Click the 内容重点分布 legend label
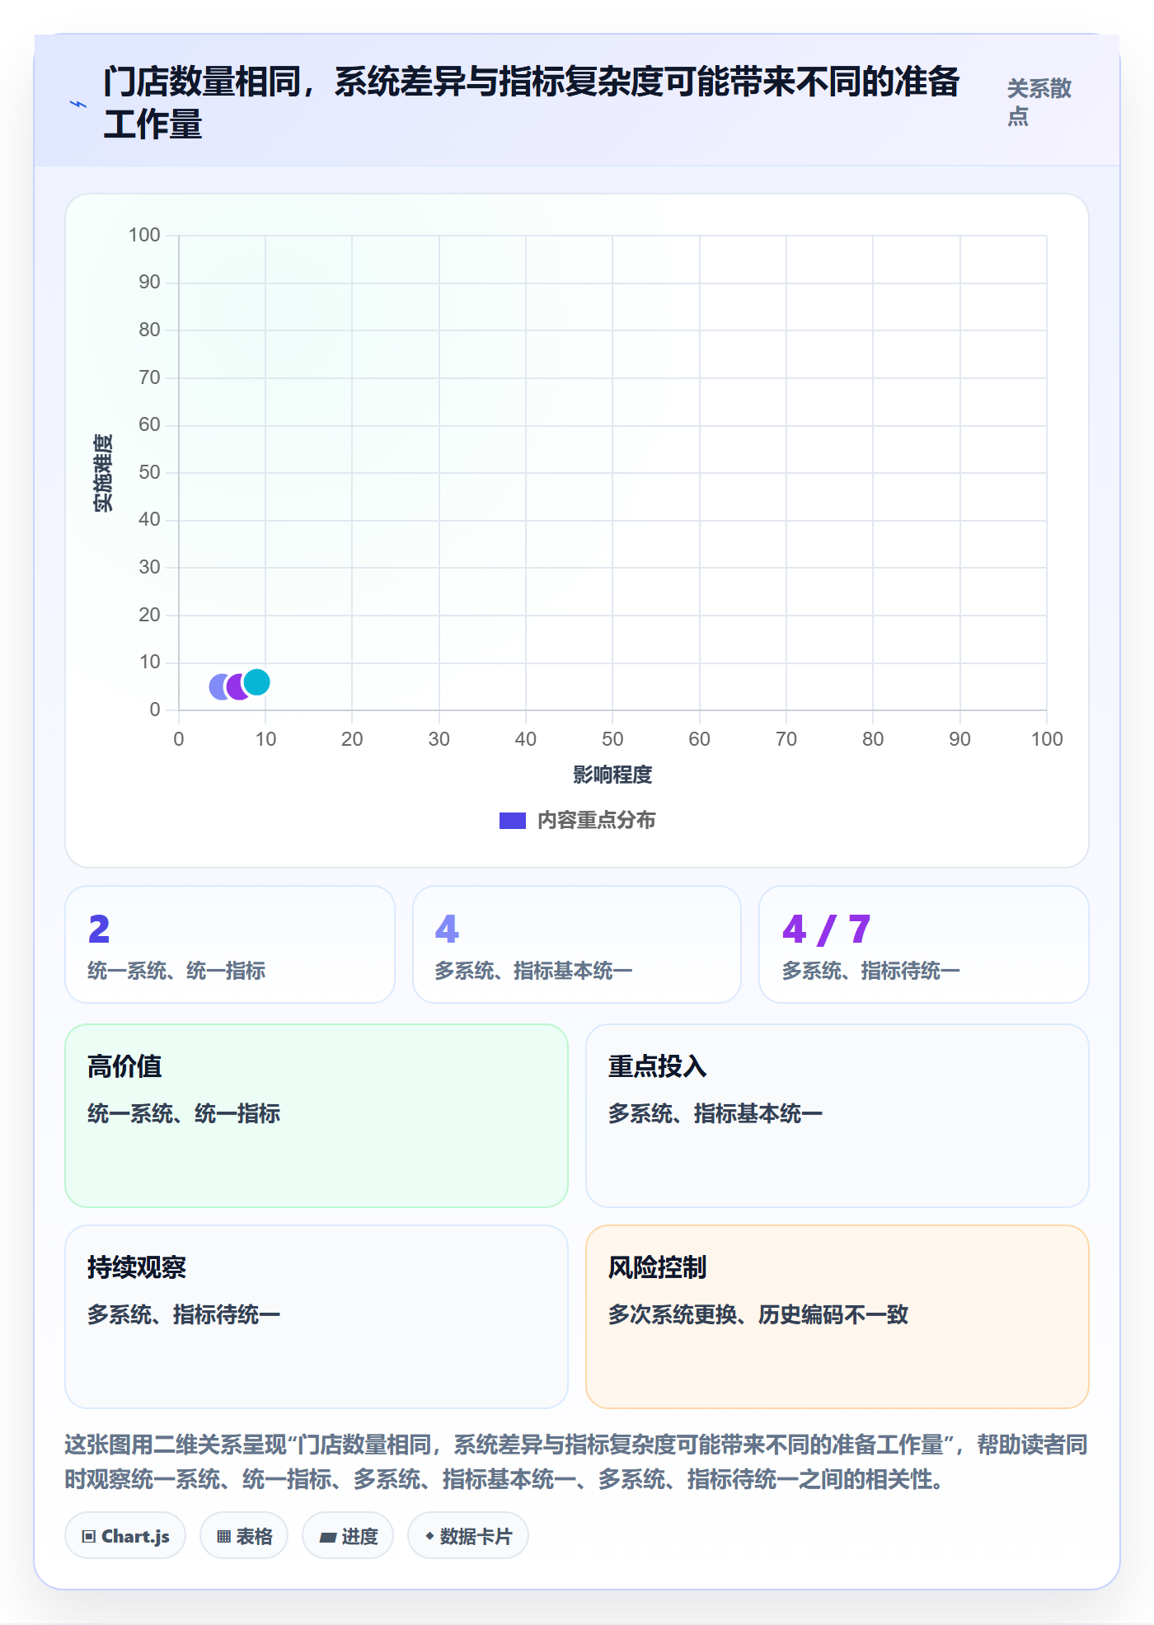Viewport: 1154px width, 1625px height. click(596, 821)
